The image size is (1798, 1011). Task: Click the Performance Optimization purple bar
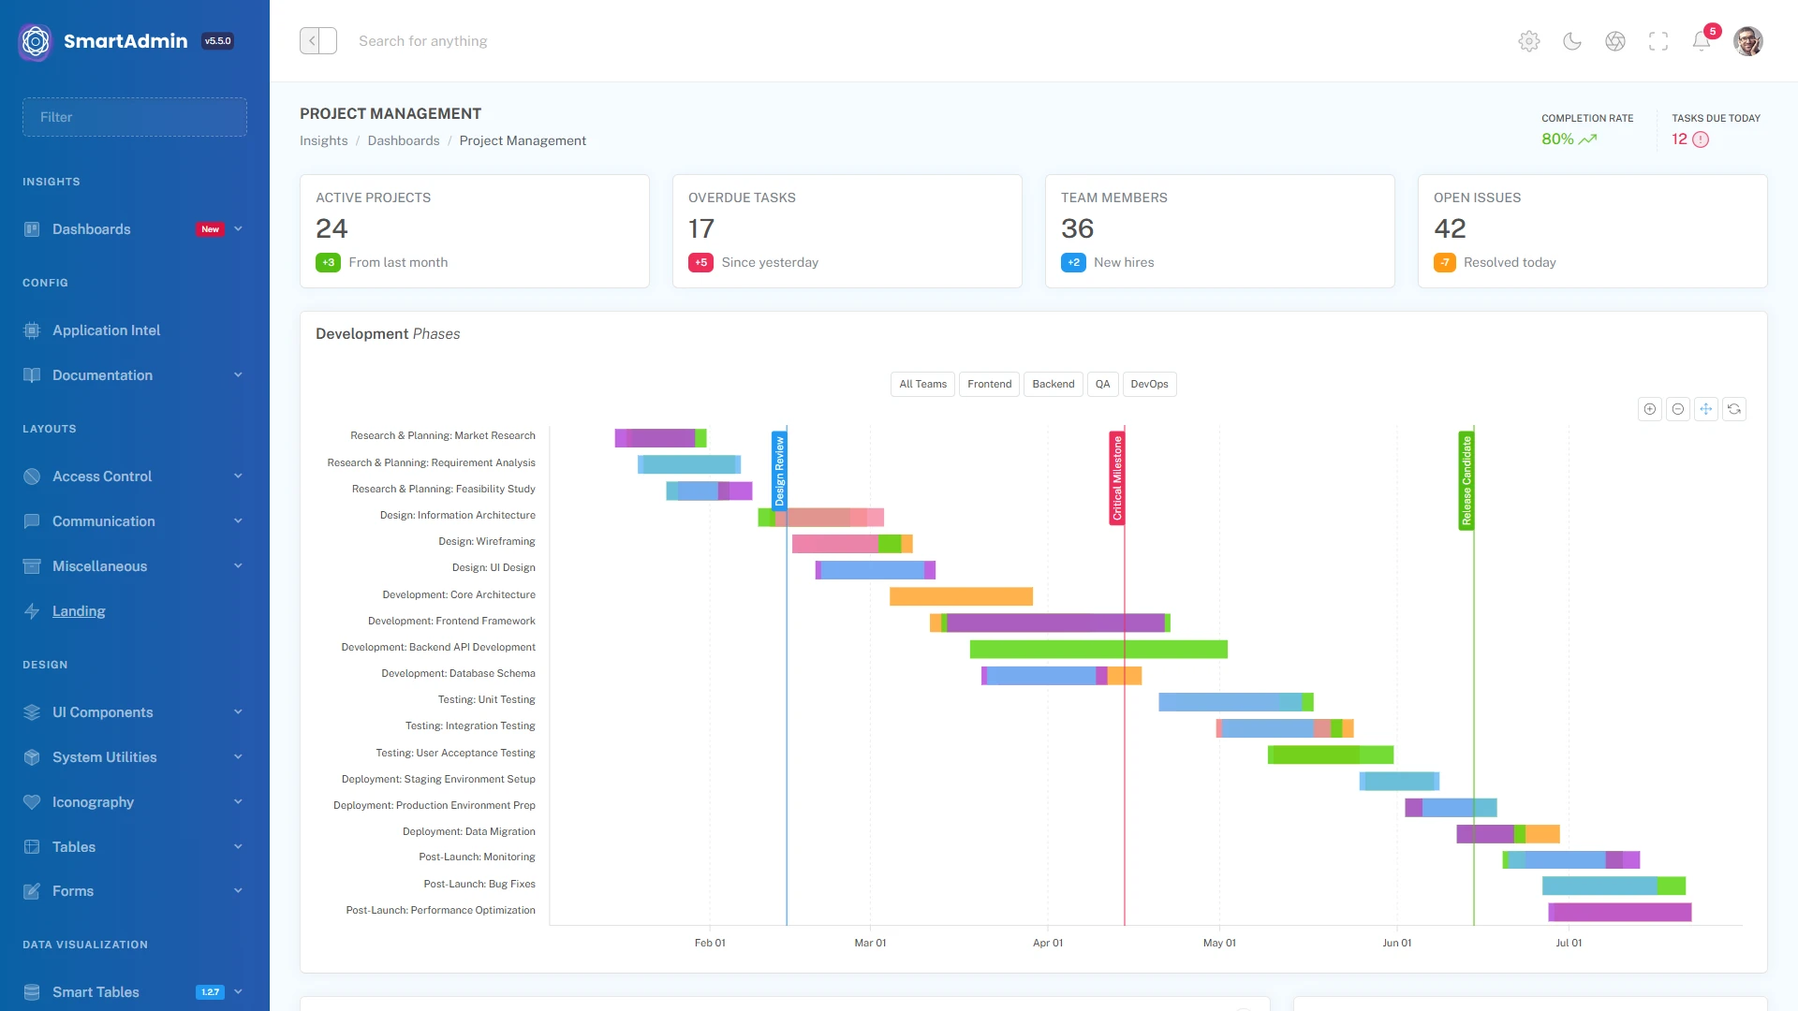tap(1620, 912)
